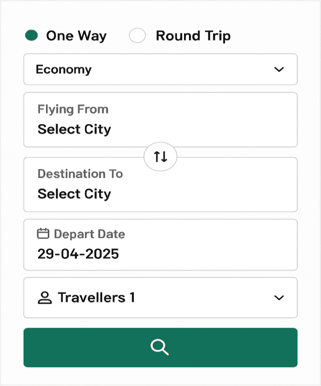Click the calendar icon beside Depart Date

43,234
